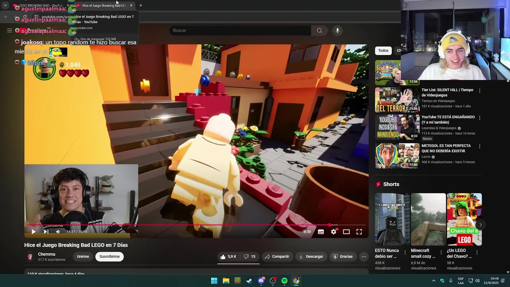Click the Buscar search field

240,31
